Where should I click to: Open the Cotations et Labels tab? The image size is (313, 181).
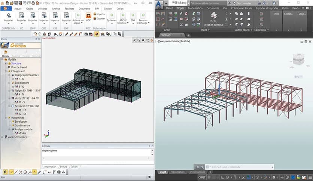click(241, 8)
